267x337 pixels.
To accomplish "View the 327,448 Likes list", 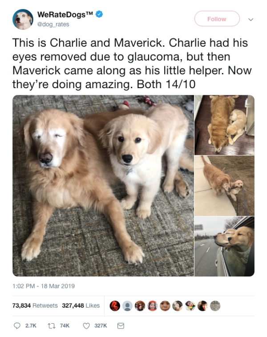I will point(81,305).
